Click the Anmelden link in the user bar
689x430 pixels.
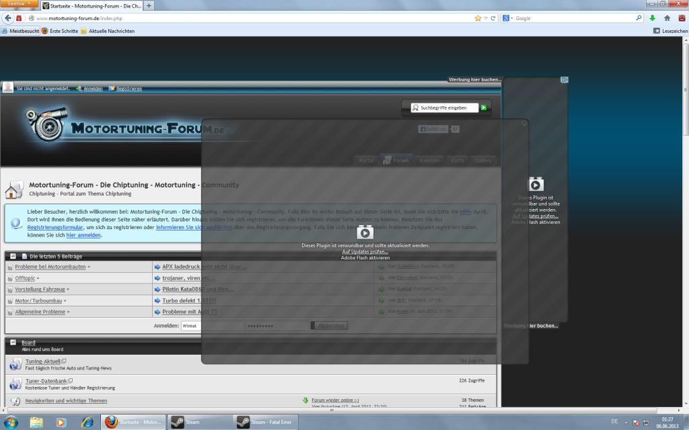[93, 89]
